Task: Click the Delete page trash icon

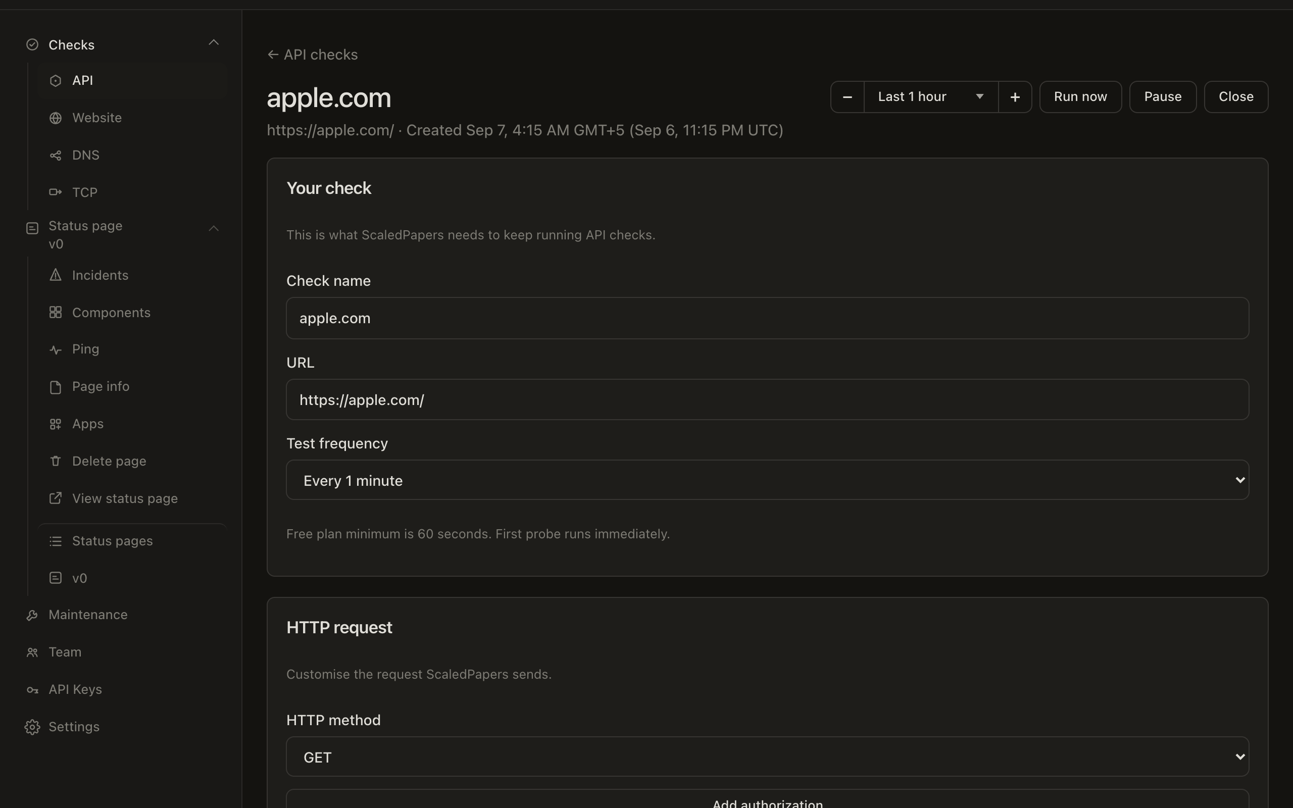Action: click(x=56, y=461)
